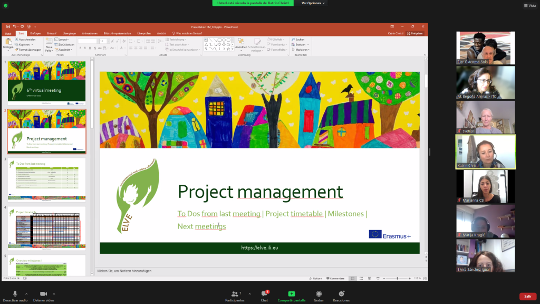
Task: Expand audio options arrow beside microphone
Action: (26, 293)
